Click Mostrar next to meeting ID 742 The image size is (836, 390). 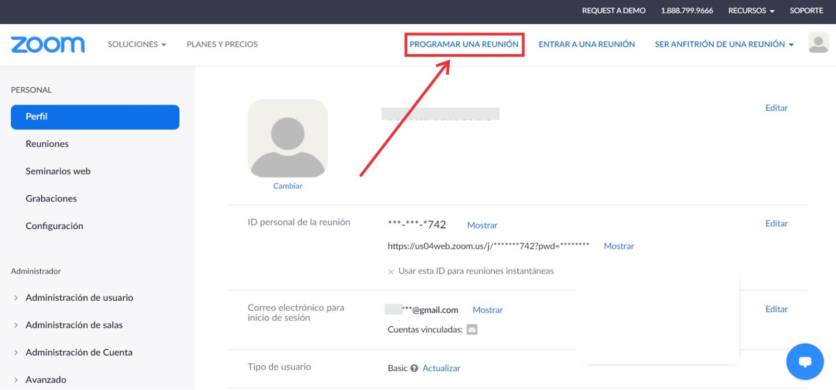tap(482, 226)
